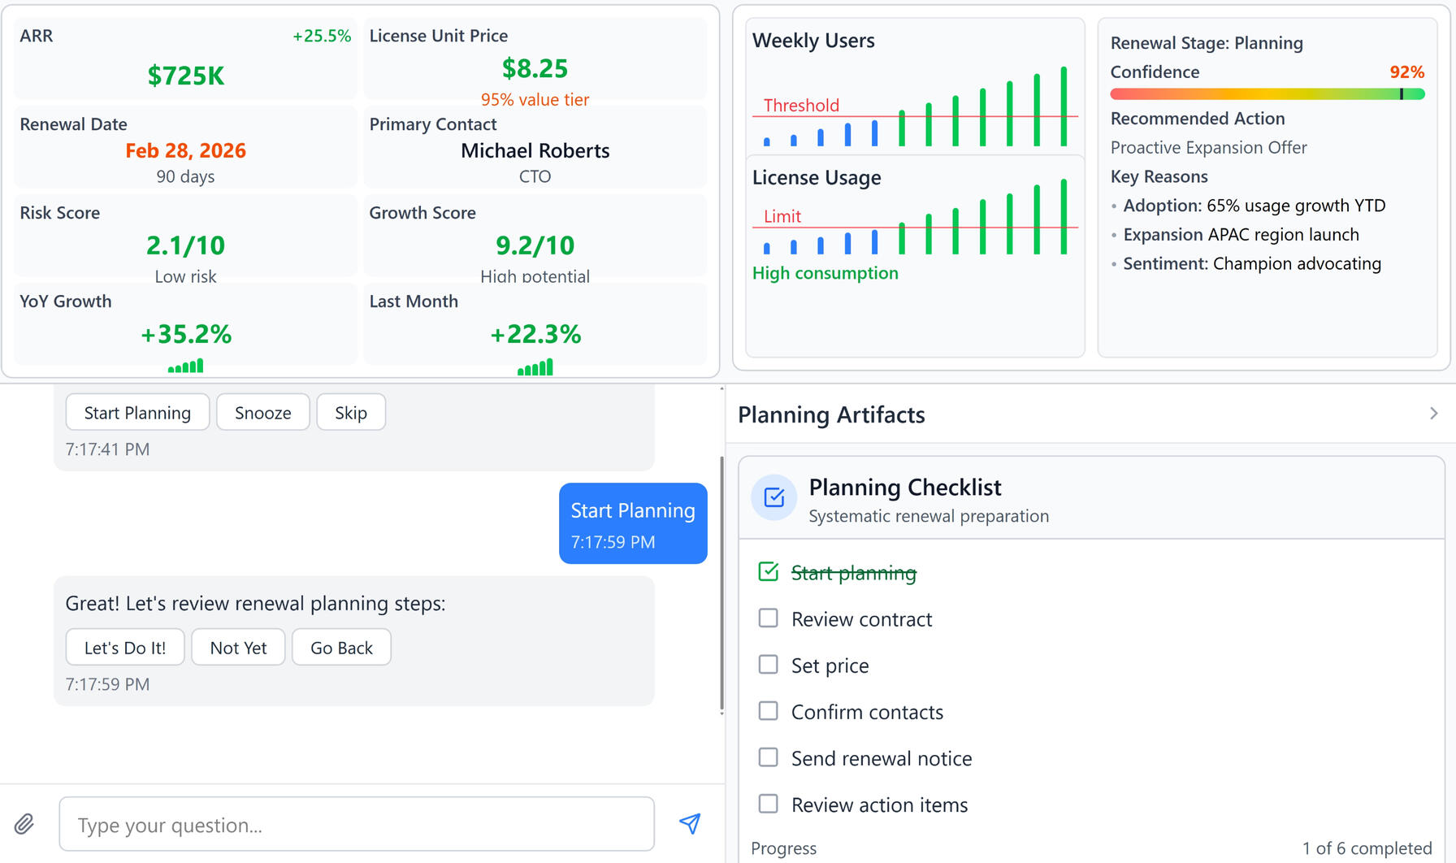The image size is (1456, 863).
Task: Click the Last Month bar chart icon
Action: [x=535, y=367]
